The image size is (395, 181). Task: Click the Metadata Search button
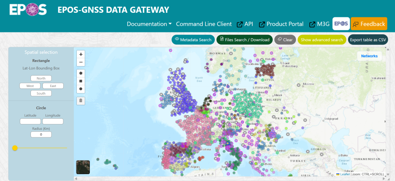click(x=193, y=40)
